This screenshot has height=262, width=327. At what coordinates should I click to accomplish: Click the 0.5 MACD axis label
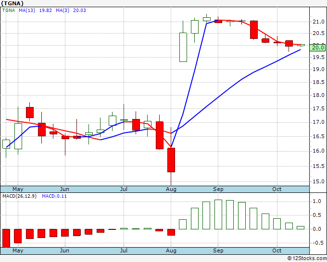(317, 215)
